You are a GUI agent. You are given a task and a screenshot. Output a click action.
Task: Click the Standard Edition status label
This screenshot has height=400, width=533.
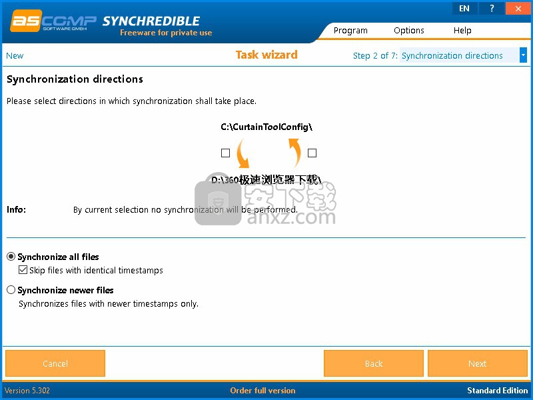pos(497,391)
